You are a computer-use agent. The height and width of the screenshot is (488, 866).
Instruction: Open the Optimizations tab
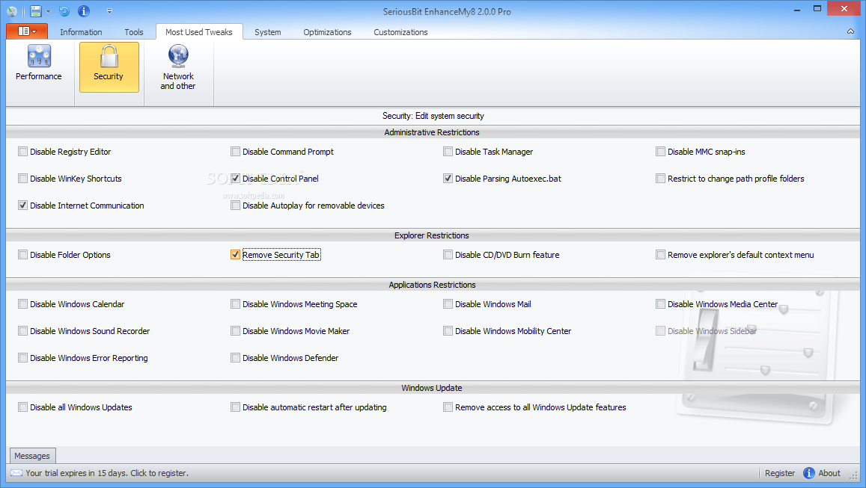coord(328,32)
